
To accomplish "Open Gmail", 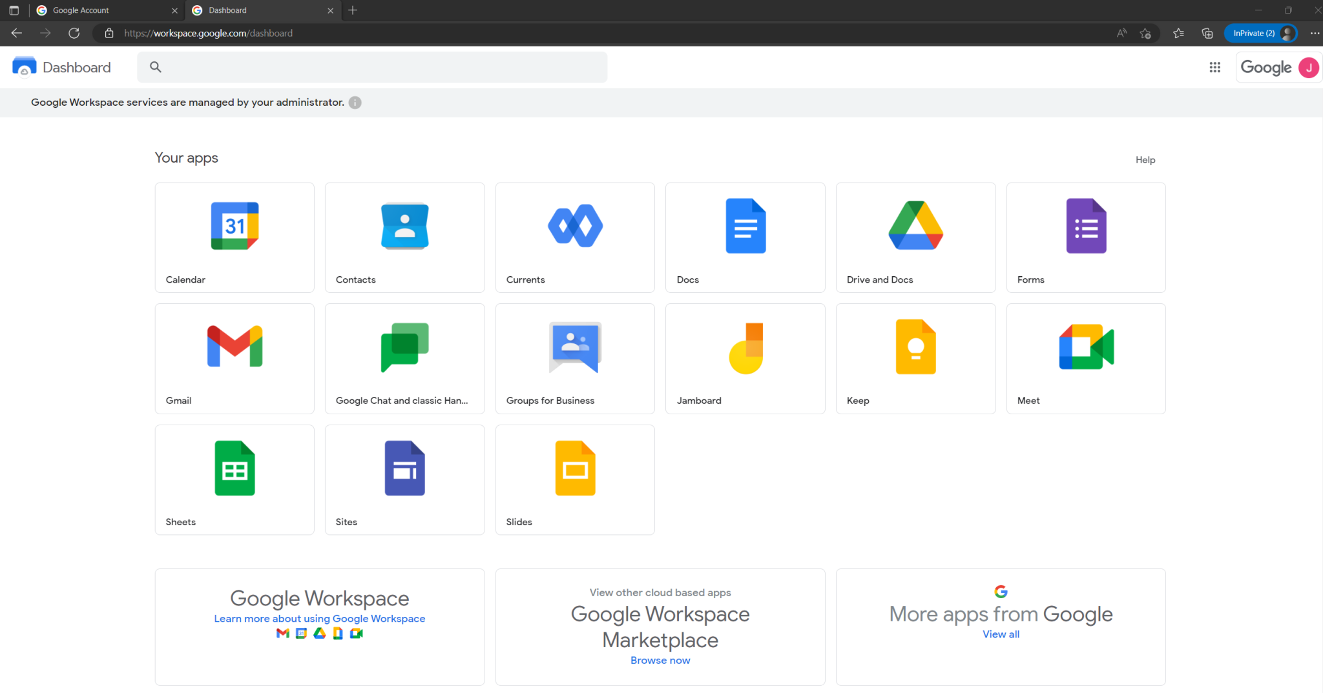I will tap(234, 358).
